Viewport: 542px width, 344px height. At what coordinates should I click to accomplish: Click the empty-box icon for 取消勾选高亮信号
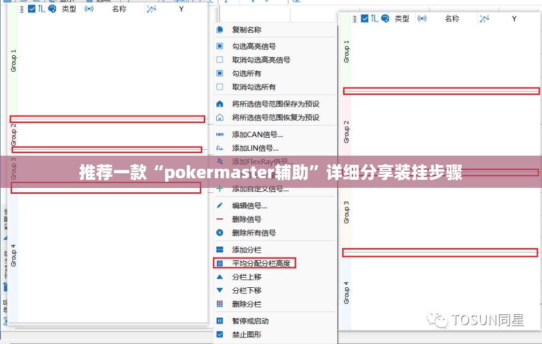(219, 59)
